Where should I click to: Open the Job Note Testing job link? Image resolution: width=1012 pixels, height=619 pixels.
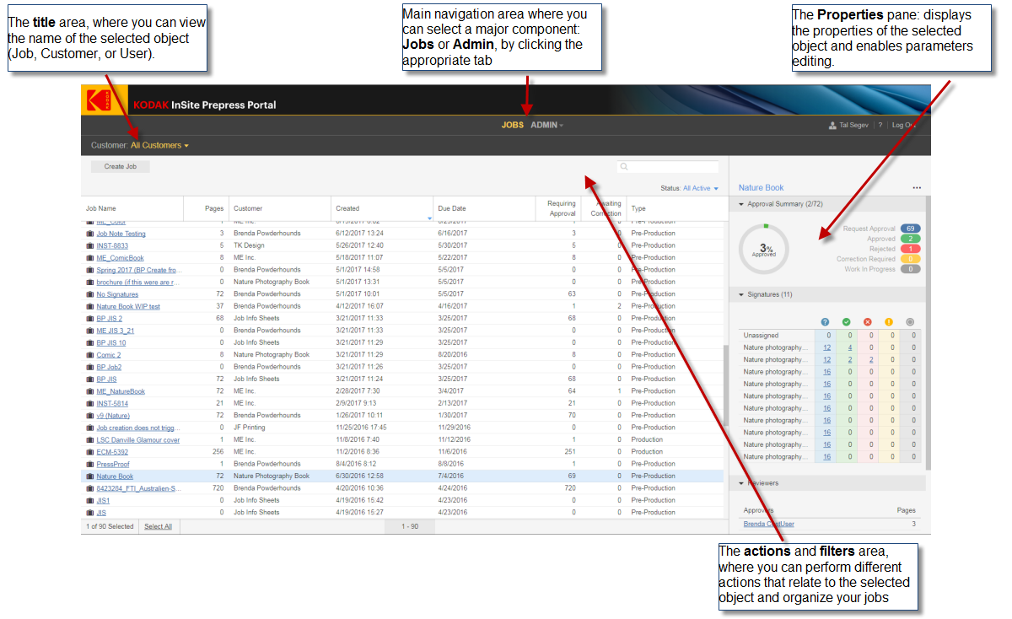121,234
